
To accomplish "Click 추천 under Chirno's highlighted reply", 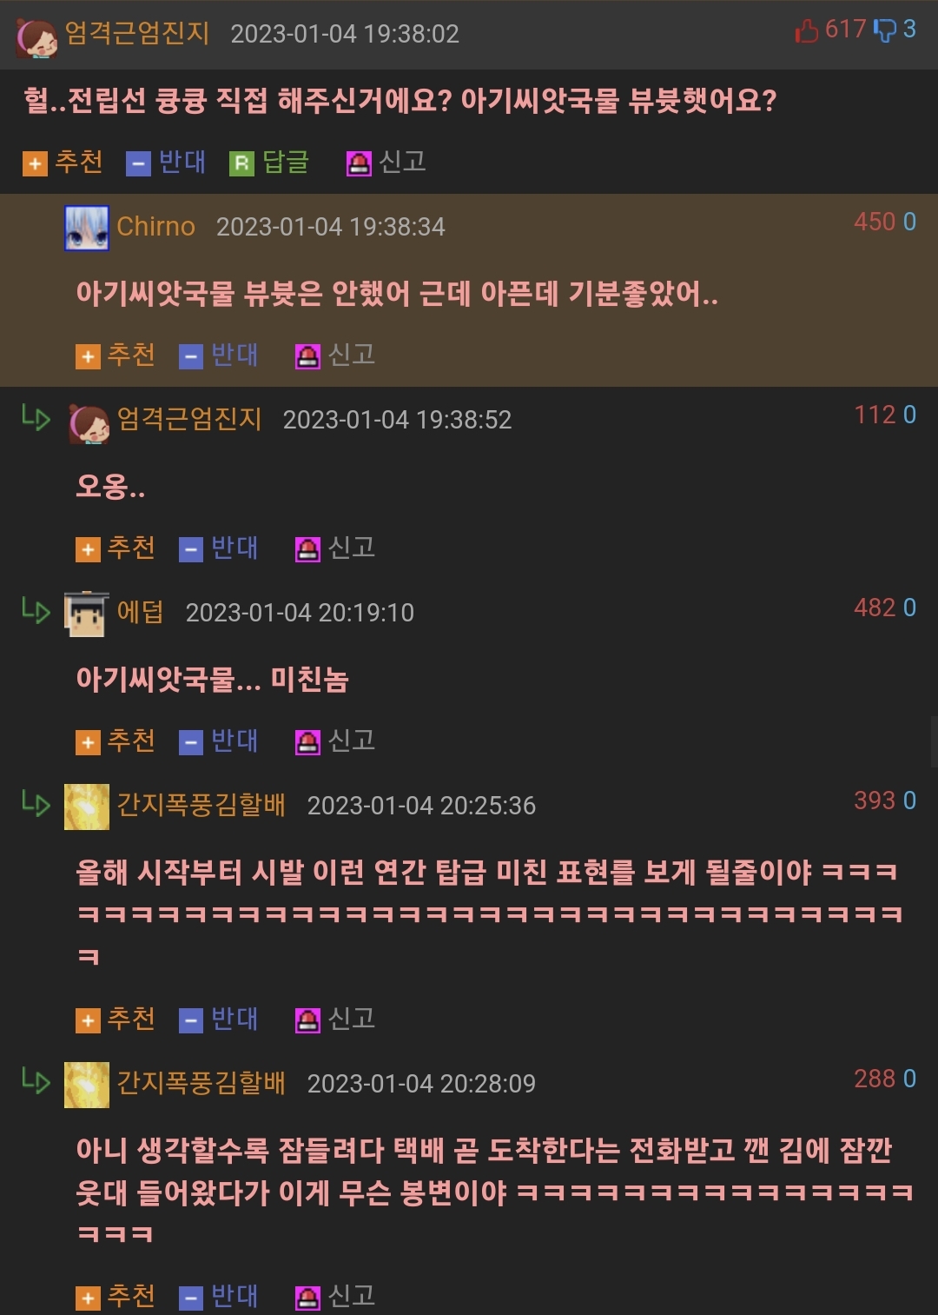I will tap(116, 355).
